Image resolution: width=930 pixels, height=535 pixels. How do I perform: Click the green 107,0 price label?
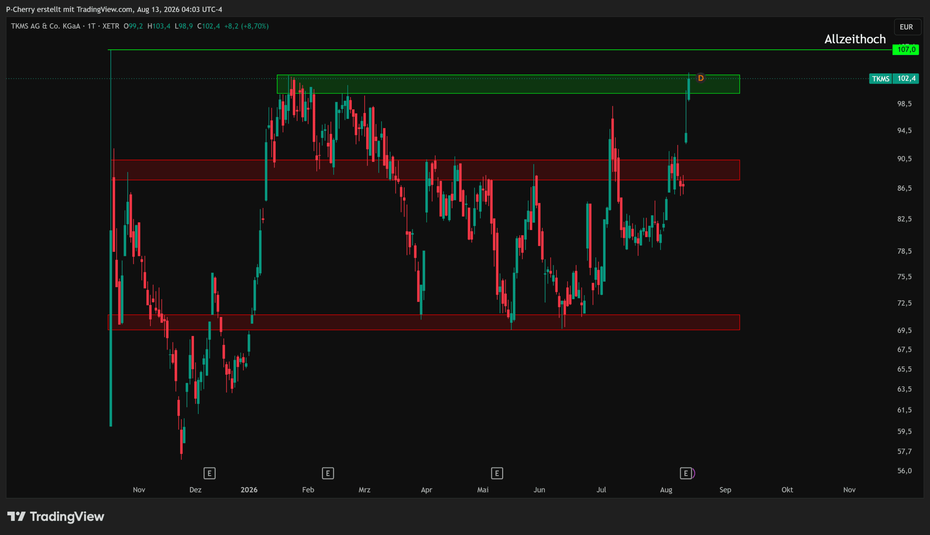(x=906, y=49)
